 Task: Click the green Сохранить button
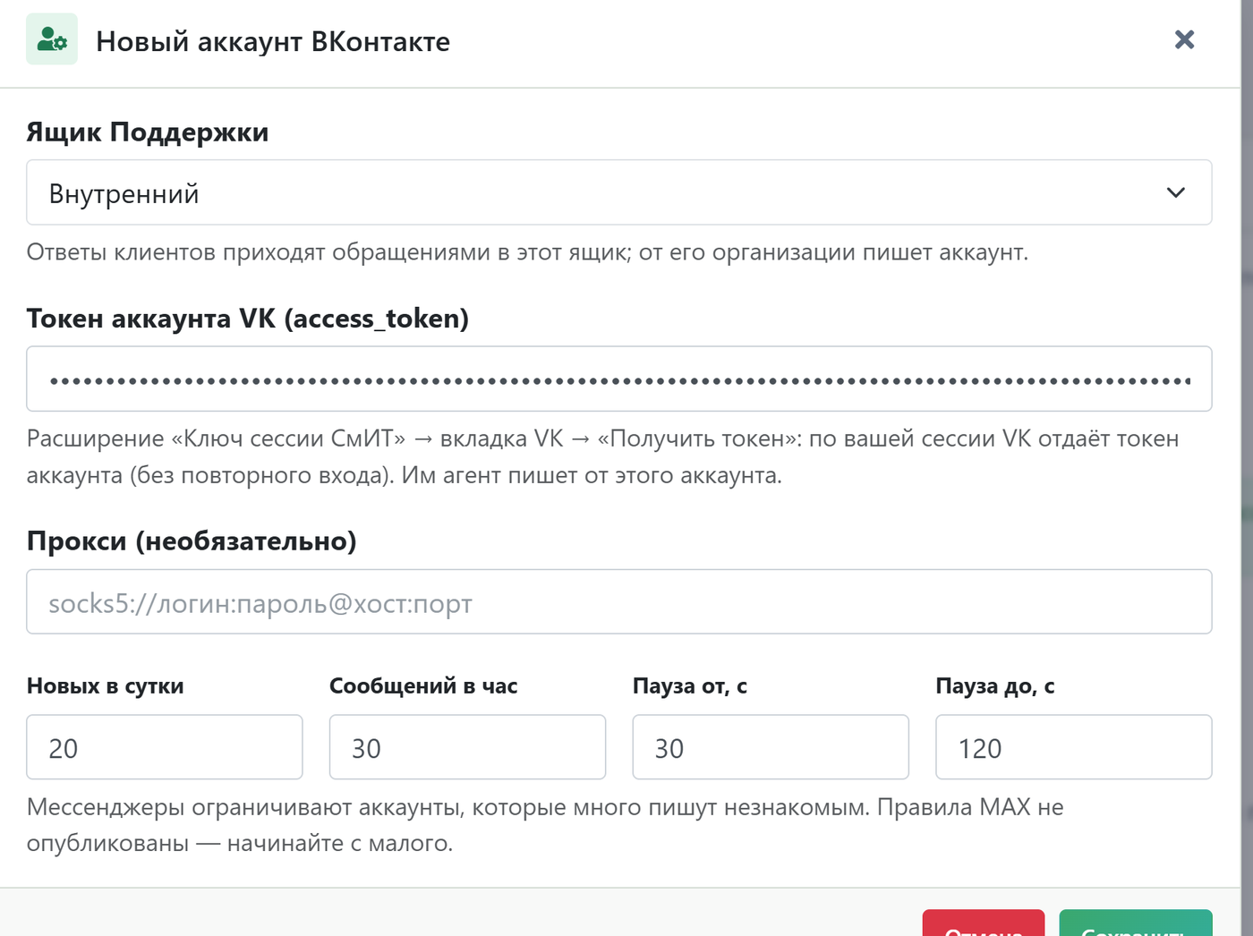click(x=1136, y=923)
